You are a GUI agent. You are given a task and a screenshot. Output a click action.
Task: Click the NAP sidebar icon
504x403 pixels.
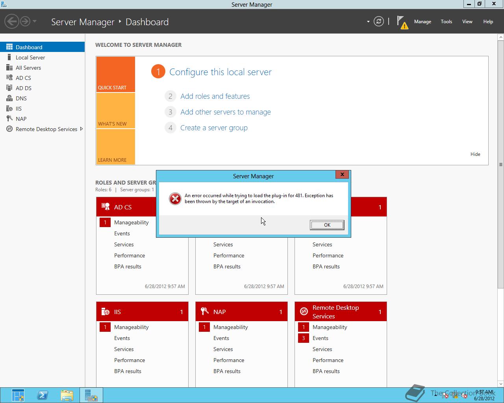coord(9,118)
